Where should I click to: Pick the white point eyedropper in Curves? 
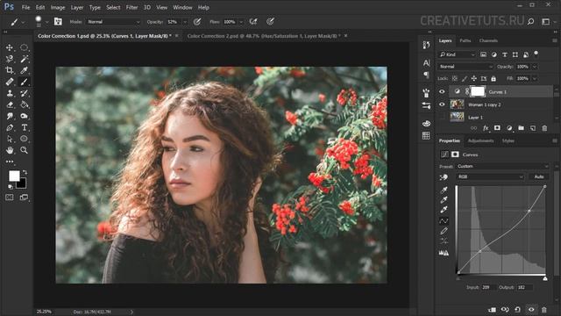coord(444,210)
